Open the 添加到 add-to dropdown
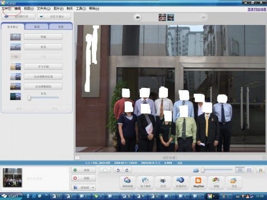The image size is (267, 200). point(83,187)
